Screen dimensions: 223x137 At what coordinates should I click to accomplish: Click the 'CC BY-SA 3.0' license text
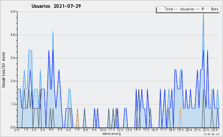coord(211,134)
